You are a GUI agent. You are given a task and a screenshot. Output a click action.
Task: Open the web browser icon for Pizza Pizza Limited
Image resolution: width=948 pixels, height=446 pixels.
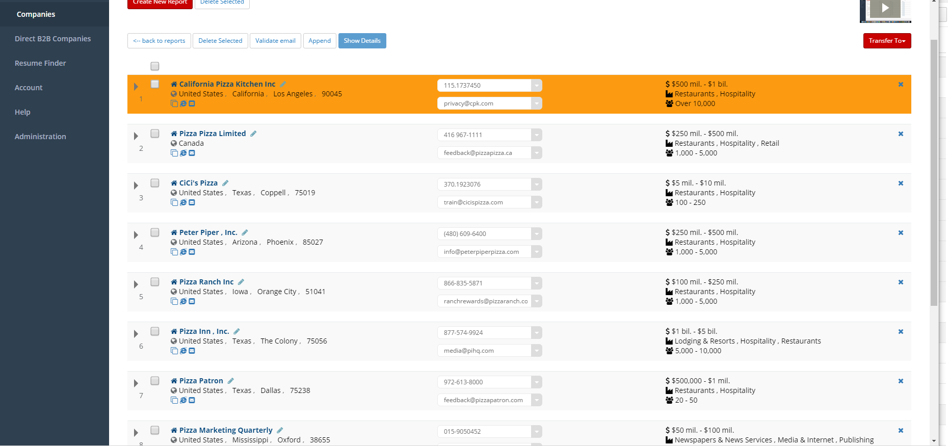183,153
